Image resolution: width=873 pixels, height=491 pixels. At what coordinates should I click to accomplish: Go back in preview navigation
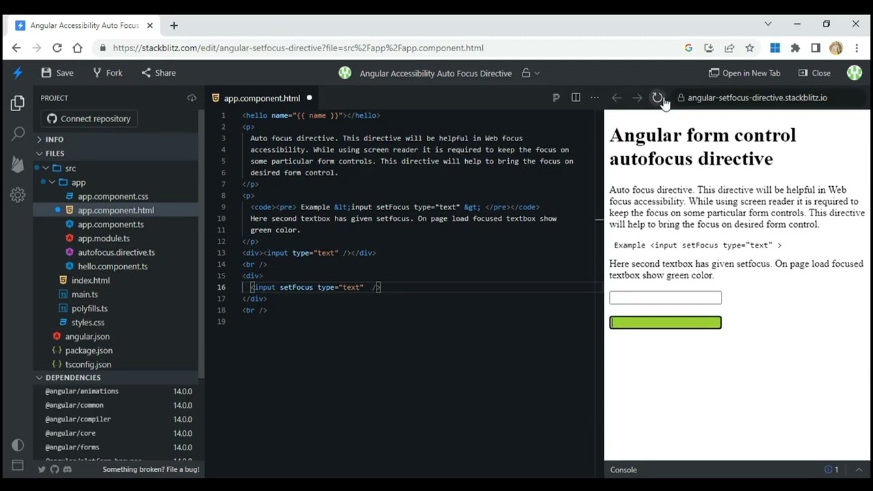point(617,98)
